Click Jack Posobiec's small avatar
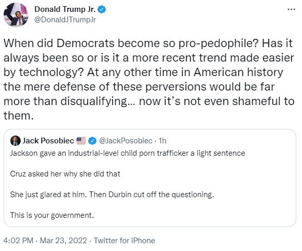 pyautogui.click(x=16, y=141)
